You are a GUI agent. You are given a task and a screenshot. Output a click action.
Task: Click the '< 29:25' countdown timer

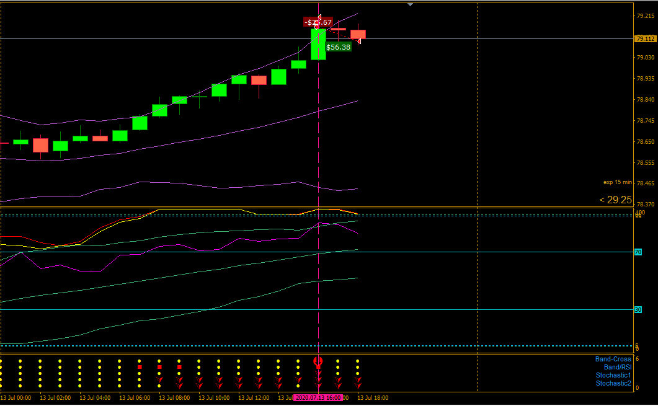[x=615, y=200]
